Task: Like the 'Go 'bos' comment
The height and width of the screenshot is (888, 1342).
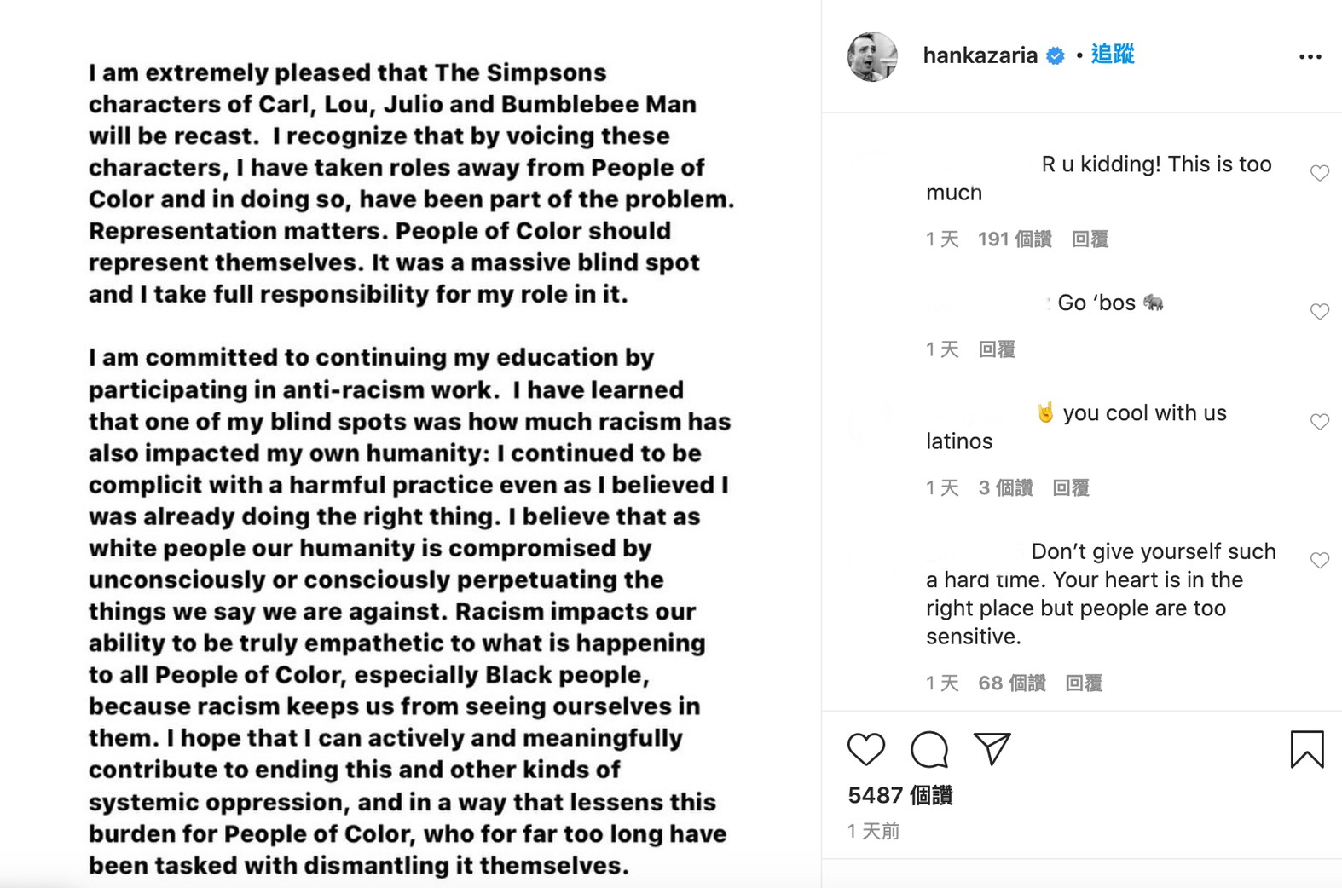Action: coord(1319,312)
